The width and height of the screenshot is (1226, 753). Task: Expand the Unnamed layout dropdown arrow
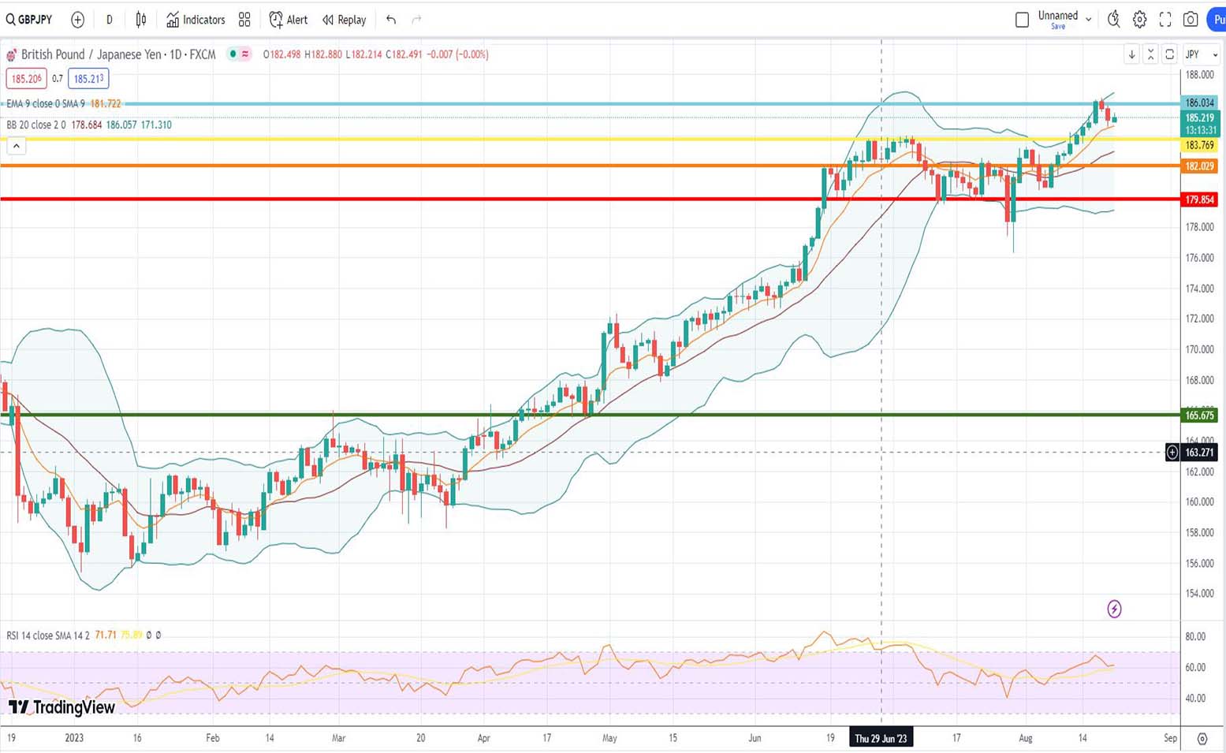coord(1089,19)
